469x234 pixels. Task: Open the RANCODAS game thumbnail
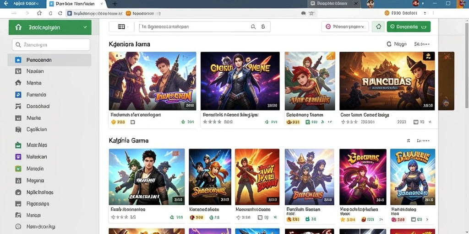(x=387, y=81)
